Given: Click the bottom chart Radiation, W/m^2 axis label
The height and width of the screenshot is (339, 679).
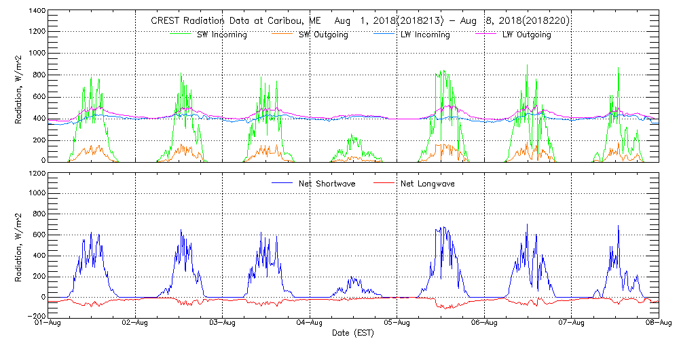Looking at the screenshot, I should [x=18, y=248].
